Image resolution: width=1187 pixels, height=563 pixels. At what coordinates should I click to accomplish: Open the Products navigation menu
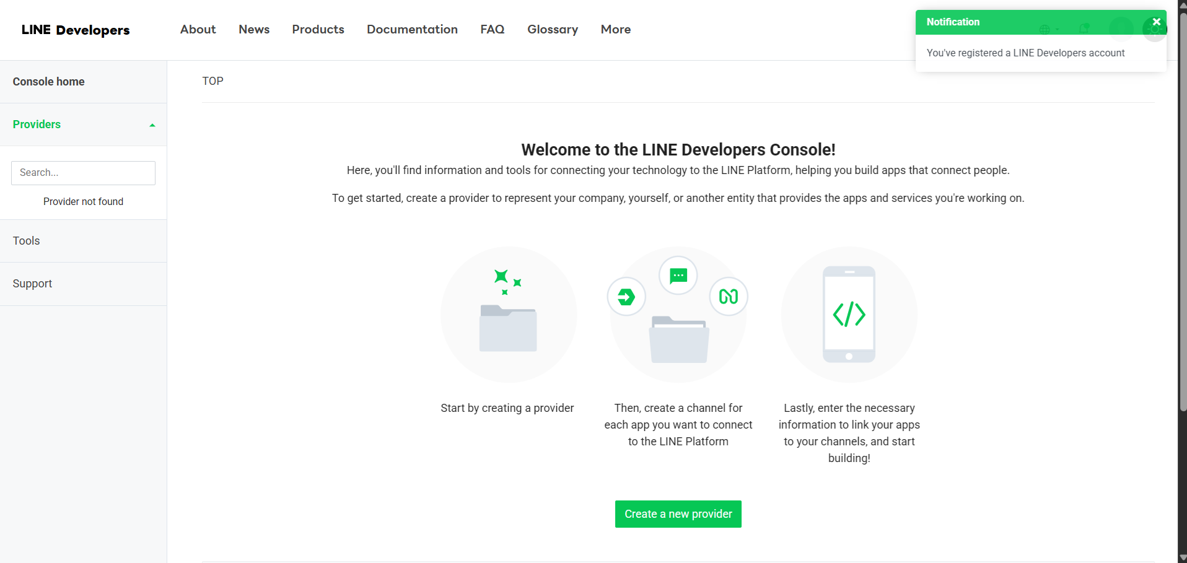click(x=318, y=29)
